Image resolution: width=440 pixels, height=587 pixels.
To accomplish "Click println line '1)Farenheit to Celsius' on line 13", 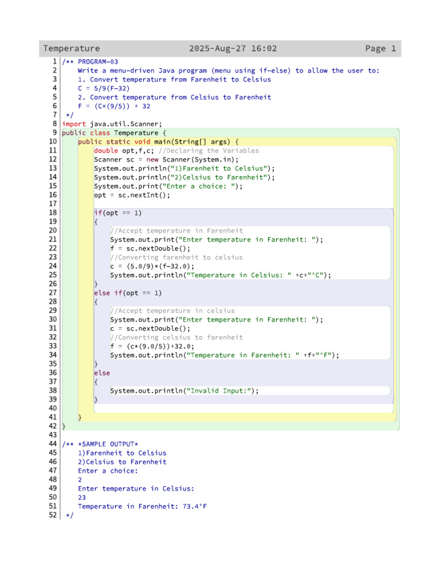I will 184,169.
